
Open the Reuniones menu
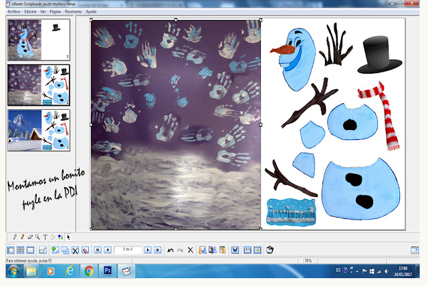pyautogui.click(x=73, y=11)
